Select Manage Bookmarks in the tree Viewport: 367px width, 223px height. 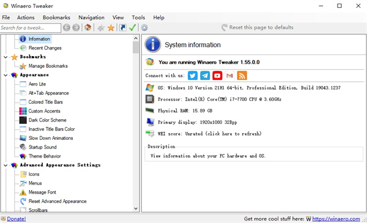click(x=48, y=66)
